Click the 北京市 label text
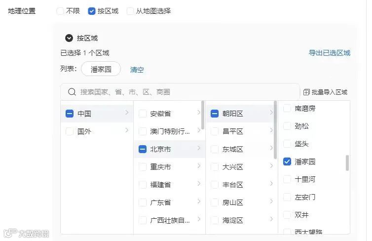 coord(160,149)
